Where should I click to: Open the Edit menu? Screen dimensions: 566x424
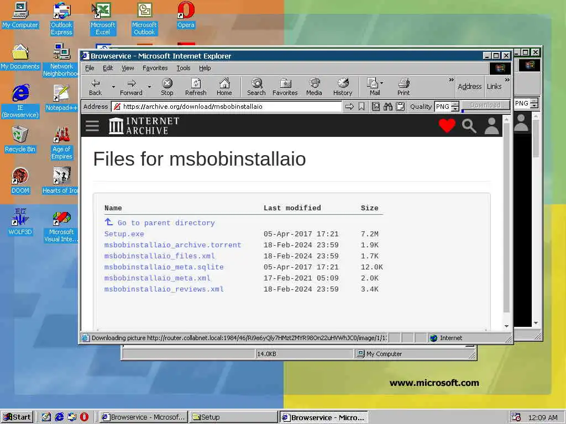click(x=108, y=68)
